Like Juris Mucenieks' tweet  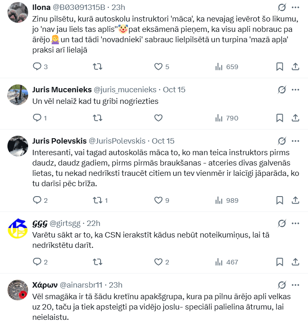[158, 118]
